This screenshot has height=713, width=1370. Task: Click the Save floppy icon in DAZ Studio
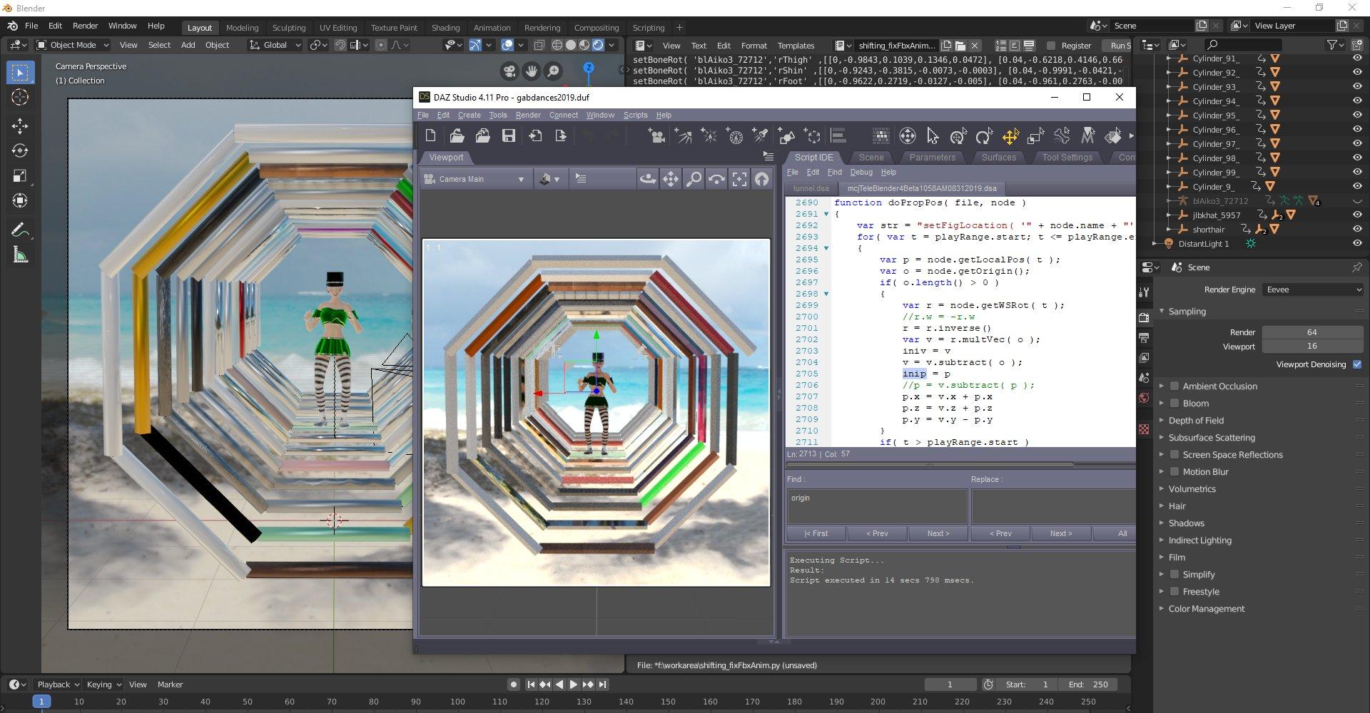click(x=509, y=135)
